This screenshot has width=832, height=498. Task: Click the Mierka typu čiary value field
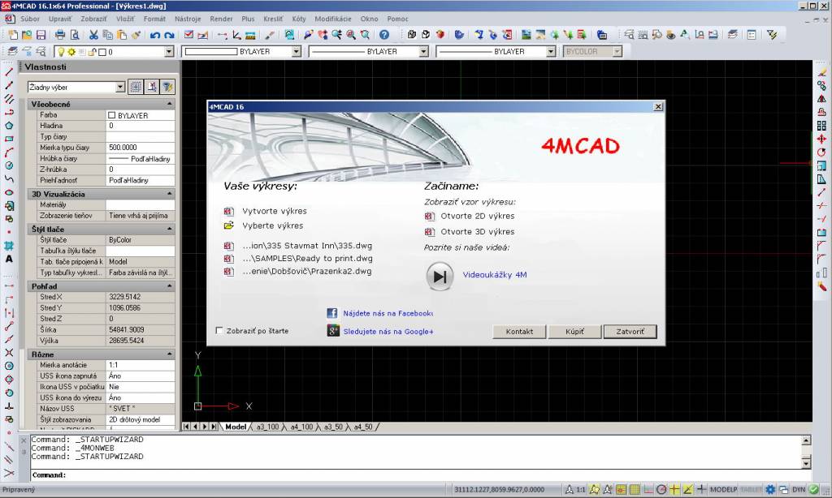tap(141, 148)
